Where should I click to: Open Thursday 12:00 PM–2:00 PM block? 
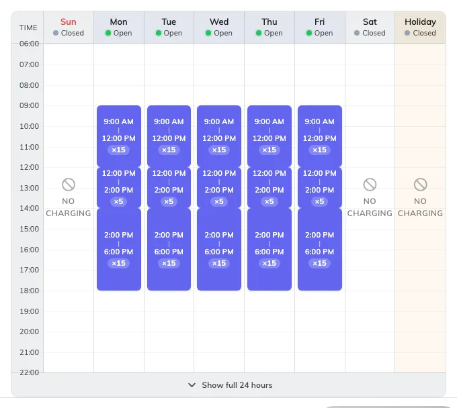(269, 187)
